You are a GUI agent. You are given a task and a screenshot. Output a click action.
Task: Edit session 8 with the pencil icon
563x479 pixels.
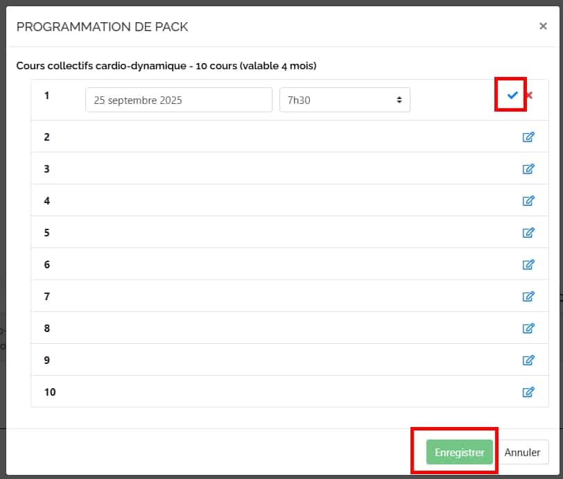point(528,329)
